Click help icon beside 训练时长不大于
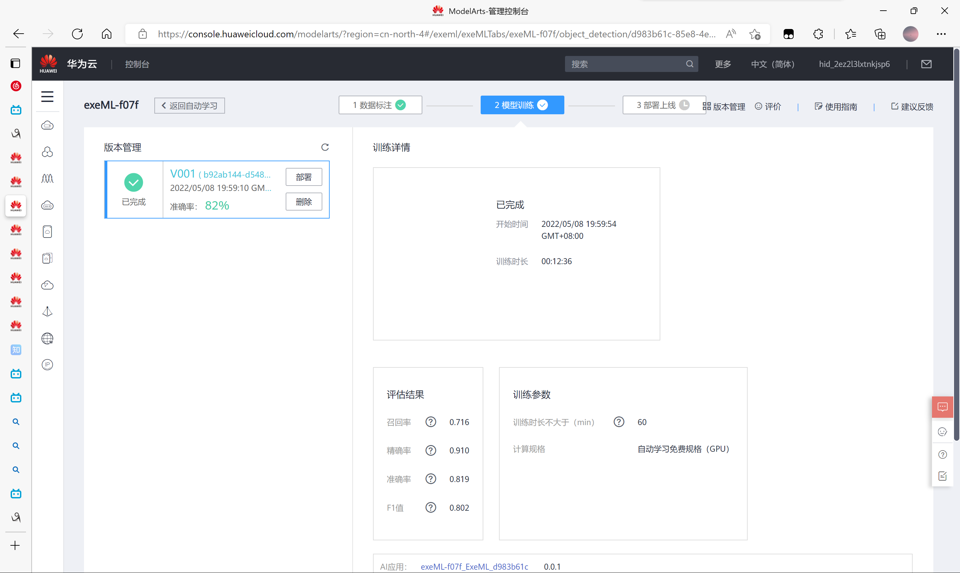The height and width of the screenshot is (573, 960). [618, 422]
